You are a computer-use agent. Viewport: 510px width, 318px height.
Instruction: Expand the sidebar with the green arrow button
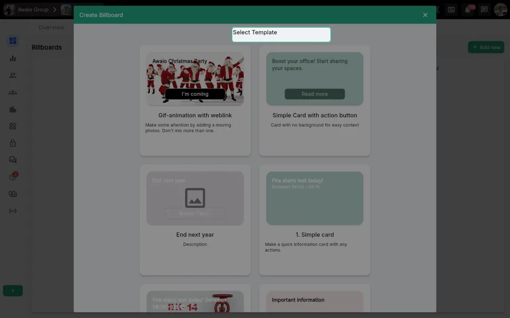(13, 291)
